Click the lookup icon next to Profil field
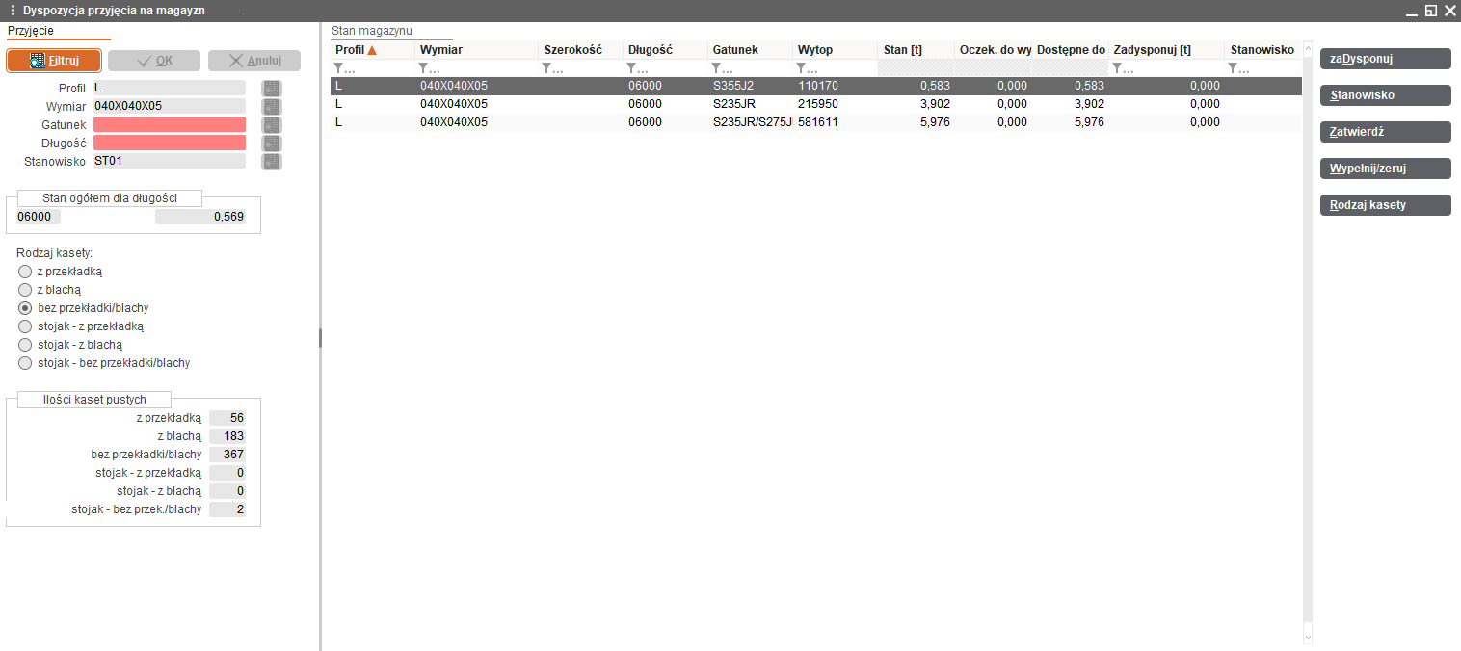 272,88
